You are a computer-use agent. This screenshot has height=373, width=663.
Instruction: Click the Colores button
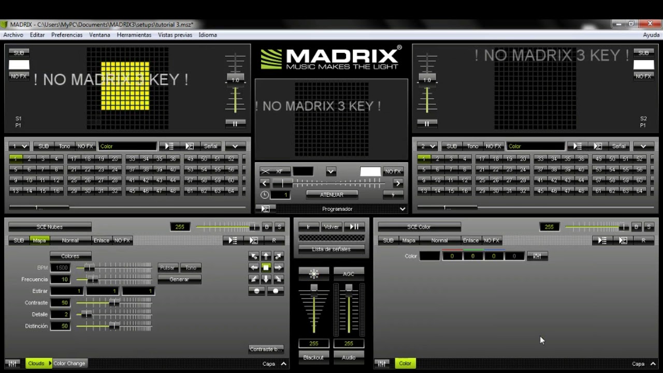point(70,256)
